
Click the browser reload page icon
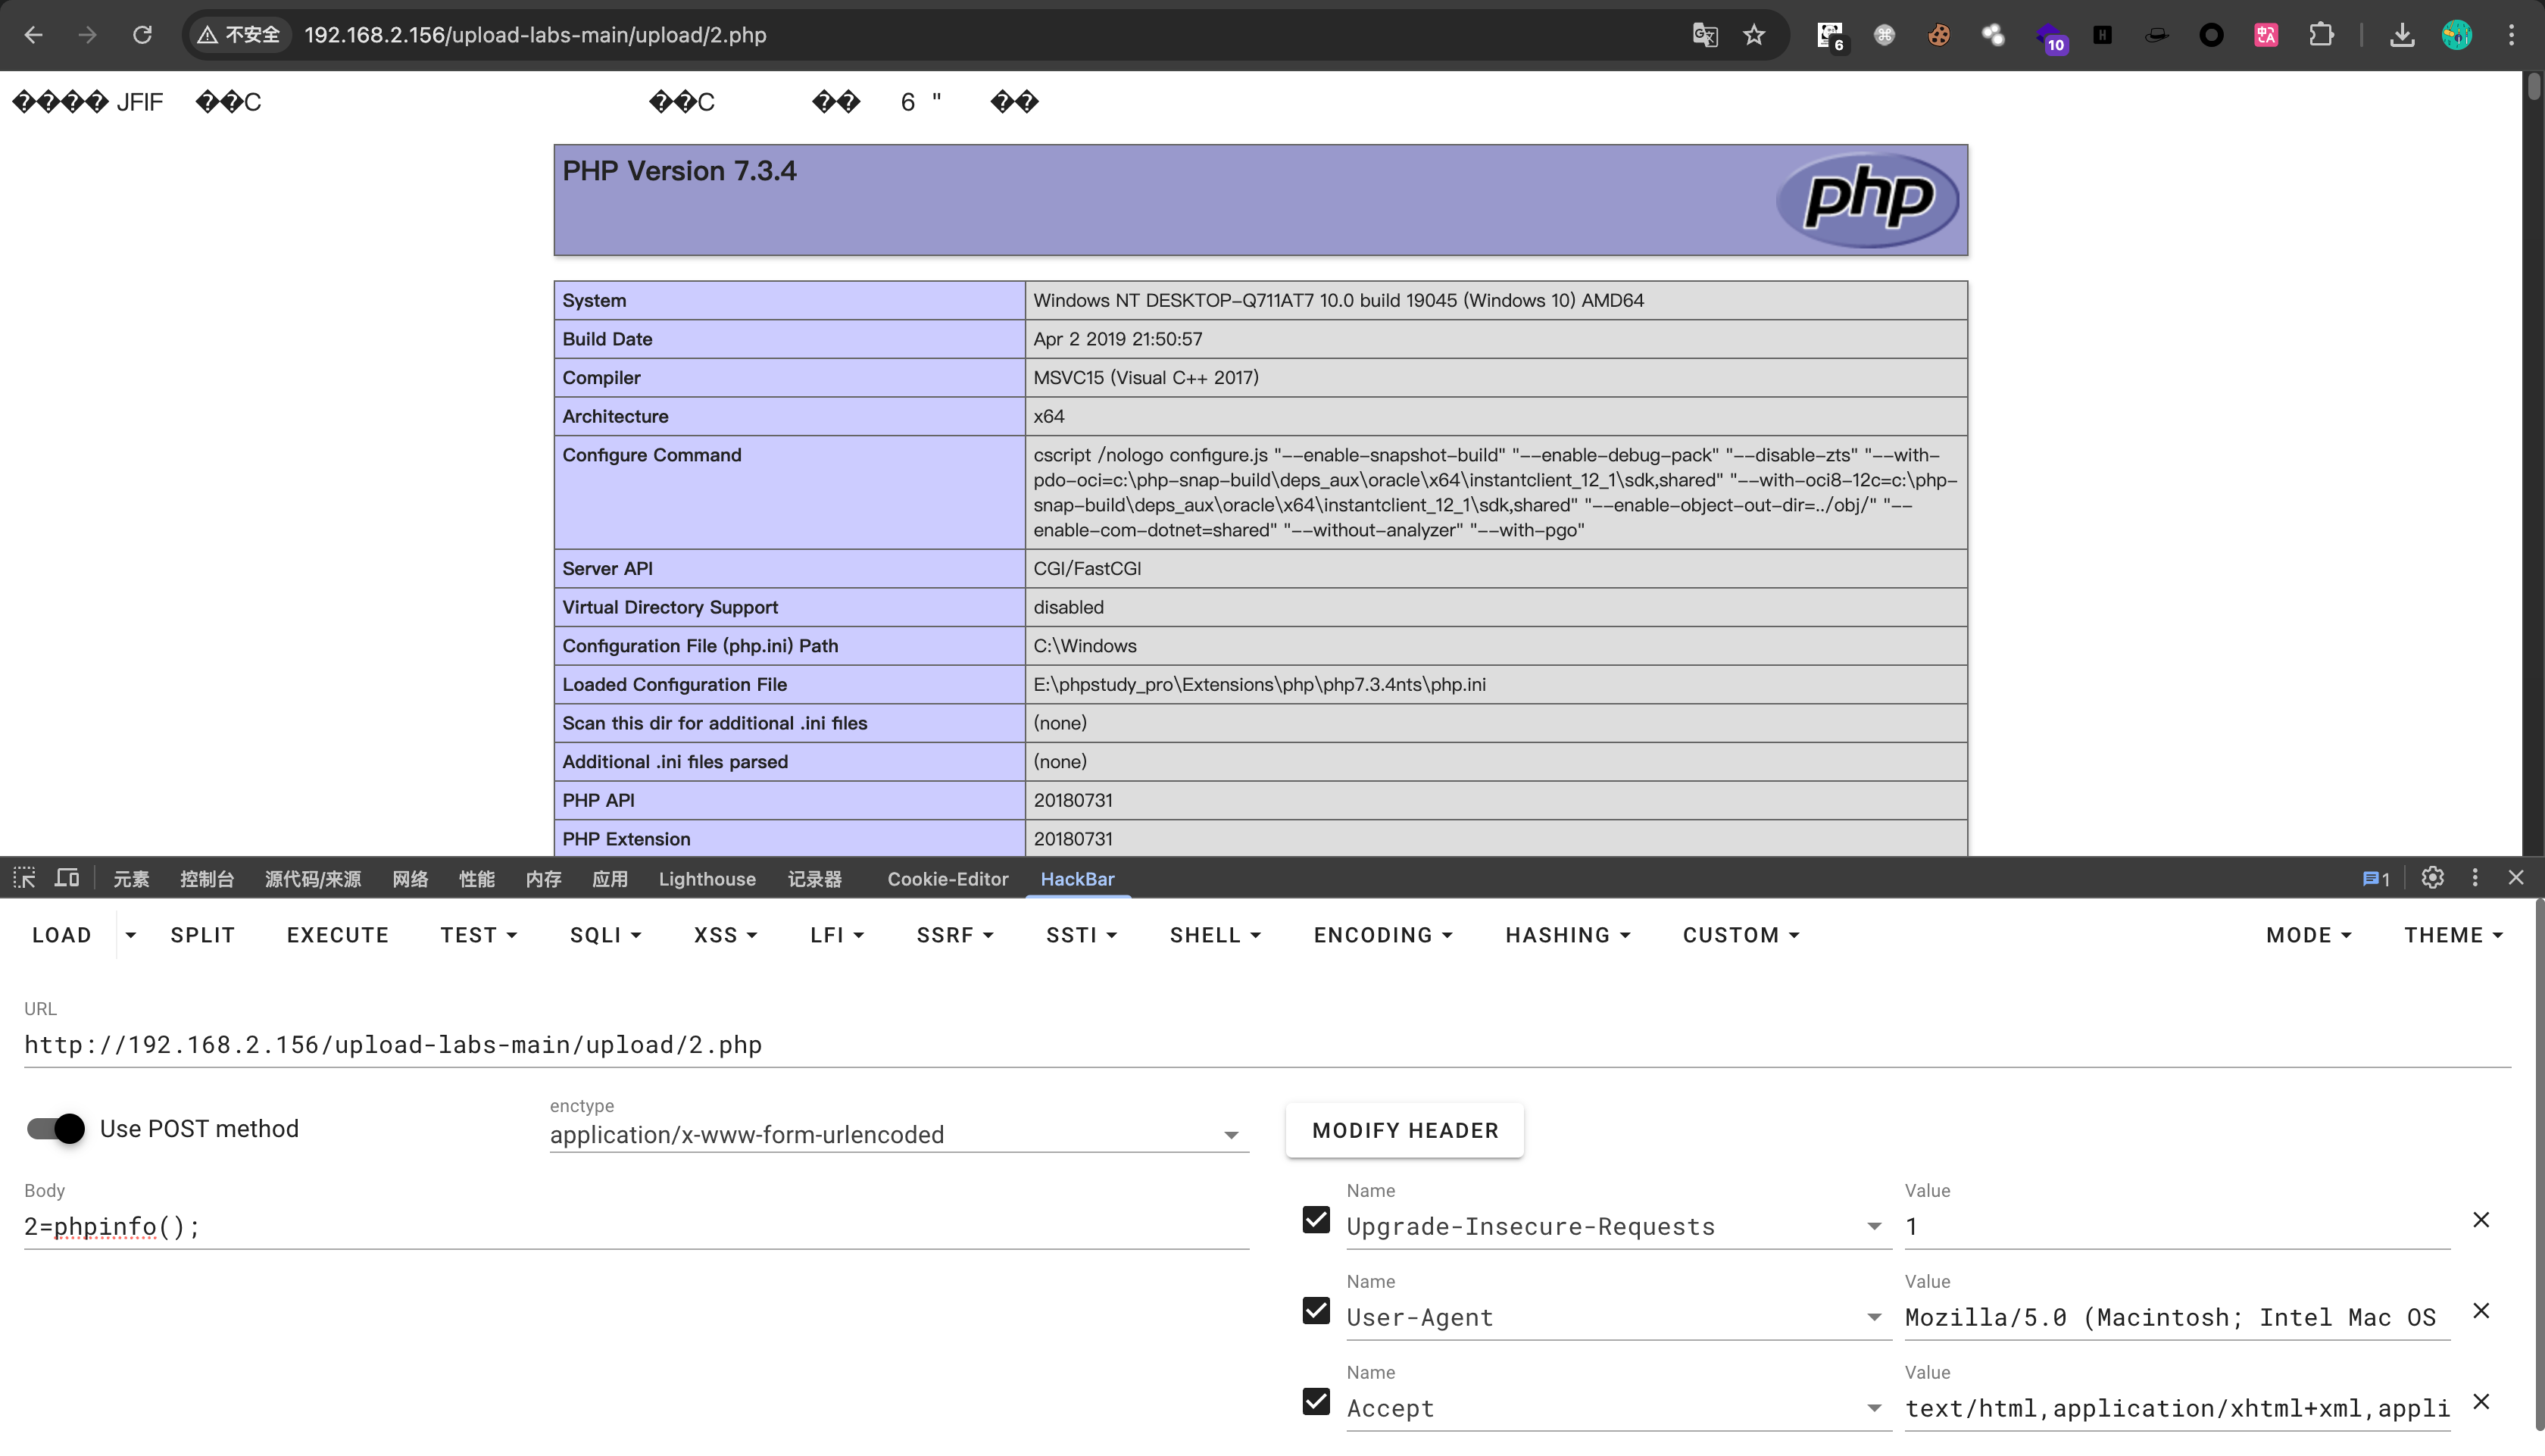(x=142, y=35)
